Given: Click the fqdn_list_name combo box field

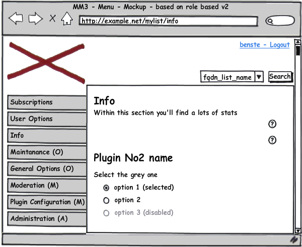Looking at the screenshot, I should 227,77.
